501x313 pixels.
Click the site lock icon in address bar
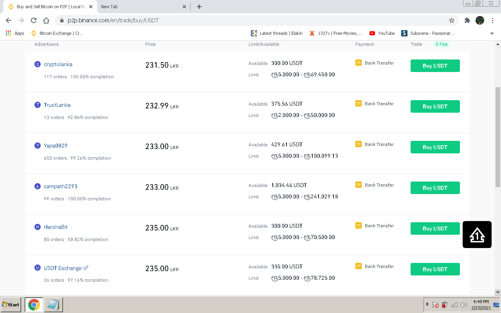point(61,20)
